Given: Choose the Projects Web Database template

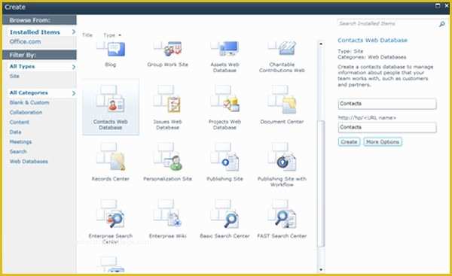Looking at the screenshot, I should pos(224,107).
